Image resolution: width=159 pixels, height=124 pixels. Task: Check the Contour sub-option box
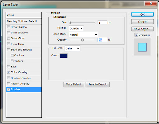(12, 55)
